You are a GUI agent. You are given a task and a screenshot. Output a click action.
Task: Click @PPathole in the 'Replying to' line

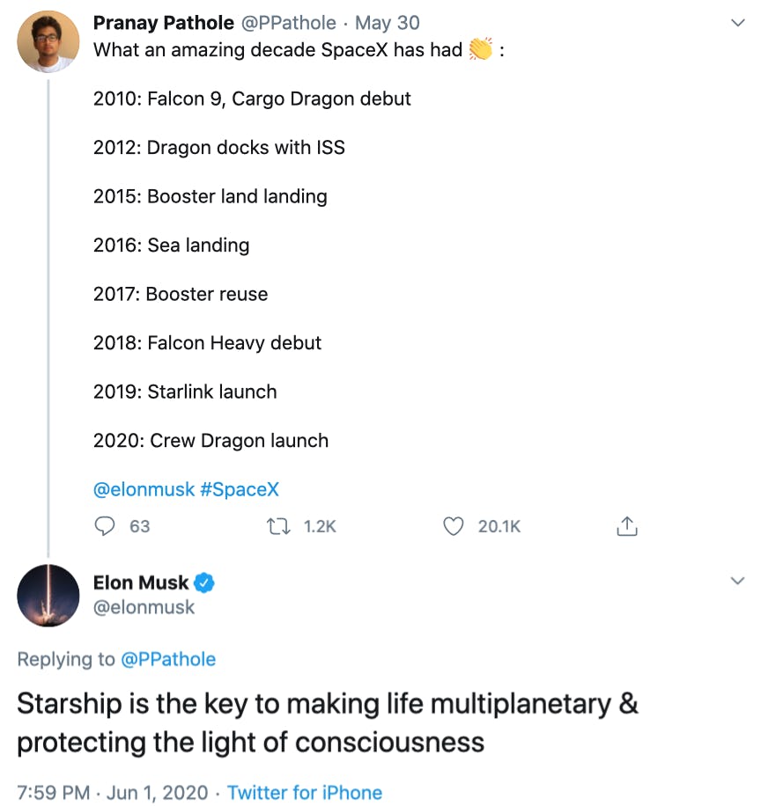coord(168,659)
